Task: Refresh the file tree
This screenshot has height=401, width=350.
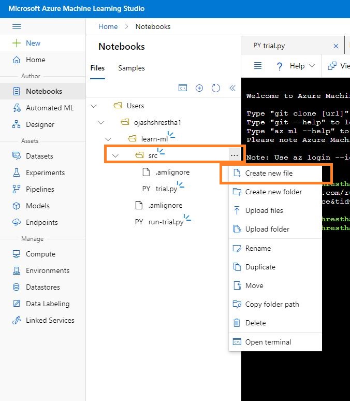Action: (x=216, y=88)
